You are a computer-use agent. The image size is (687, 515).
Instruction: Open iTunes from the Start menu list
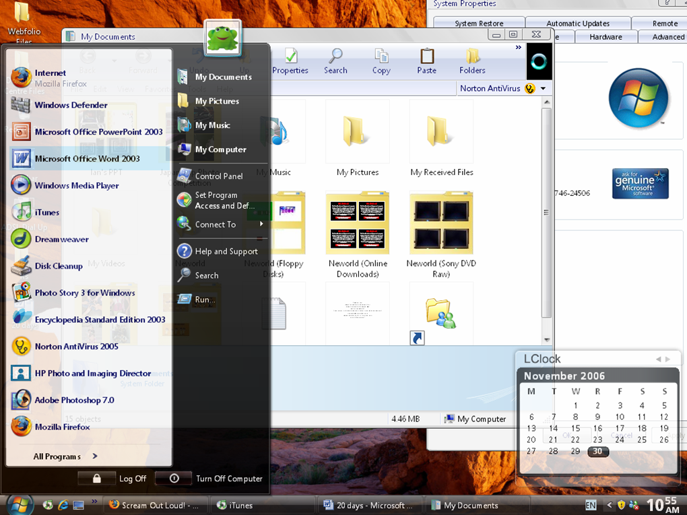pos(35,212)
